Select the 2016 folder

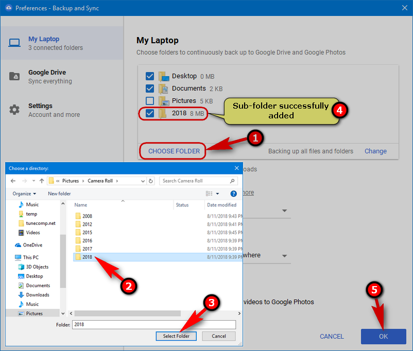(x=158, y=241)
